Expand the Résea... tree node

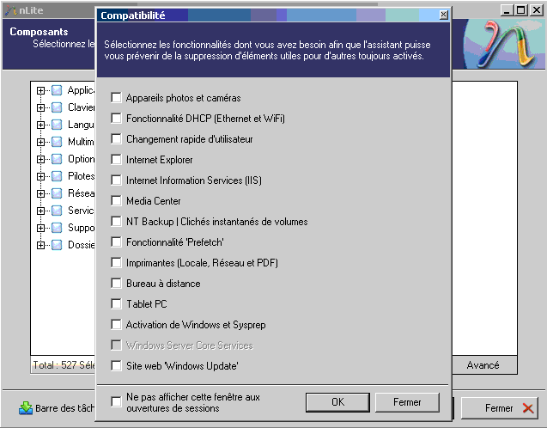(x=41, y=193)
